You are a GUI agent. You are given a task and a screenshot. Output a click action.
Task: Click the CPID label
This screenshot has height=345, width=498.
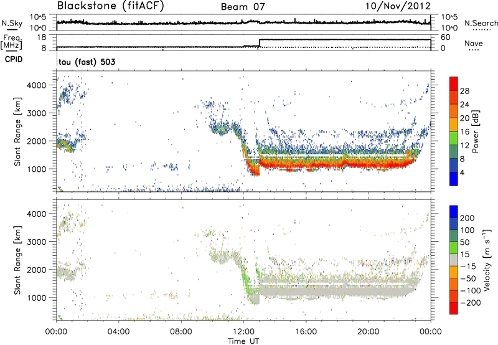coord(14,59)
